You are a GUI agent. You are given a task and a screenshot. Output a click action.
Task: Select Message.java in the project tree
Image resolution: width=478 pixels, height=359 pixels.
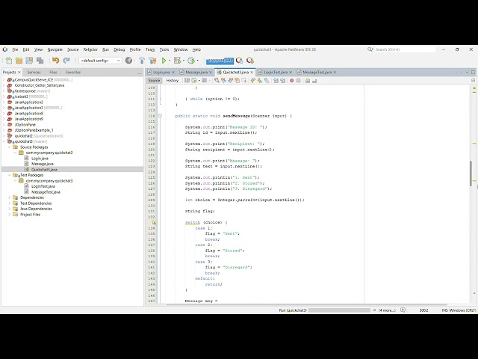pyautogui.click(x=43, y=164)
